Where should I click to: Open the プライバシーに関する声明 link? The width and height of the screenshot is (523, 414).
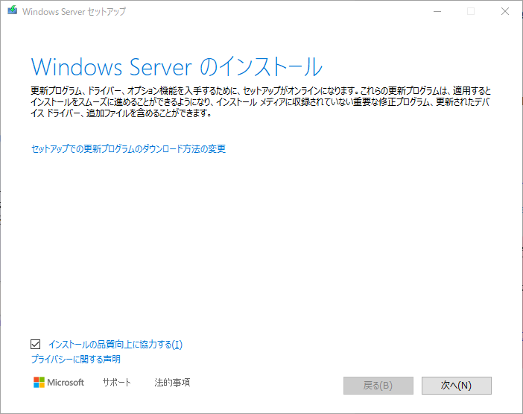76,360
